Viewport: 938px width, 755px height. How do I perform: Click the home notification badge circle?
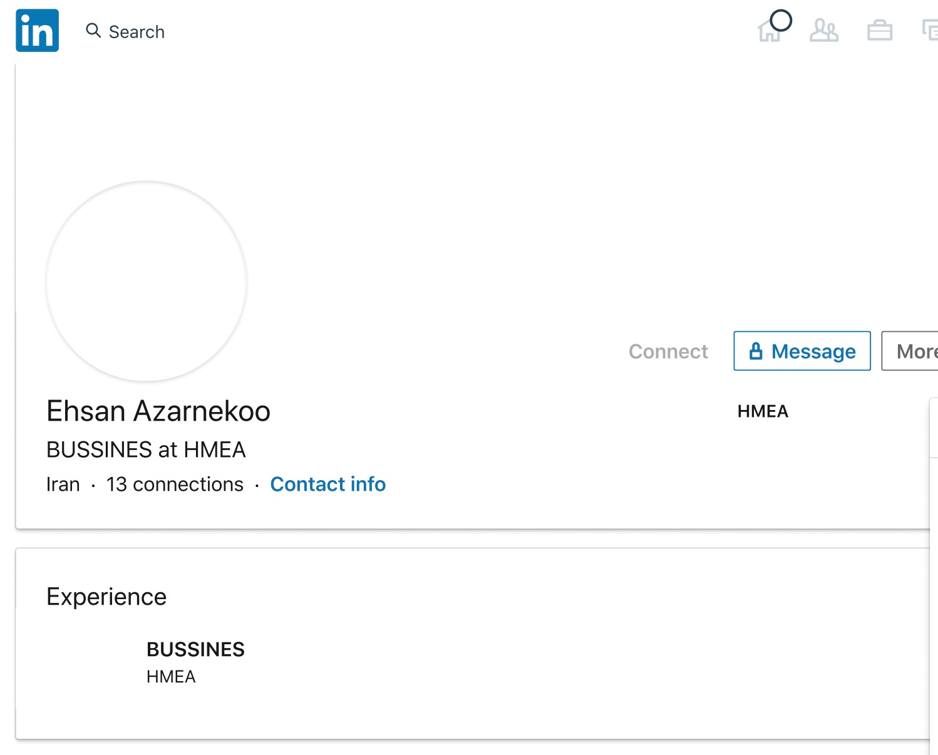click(x=781, y=21)
